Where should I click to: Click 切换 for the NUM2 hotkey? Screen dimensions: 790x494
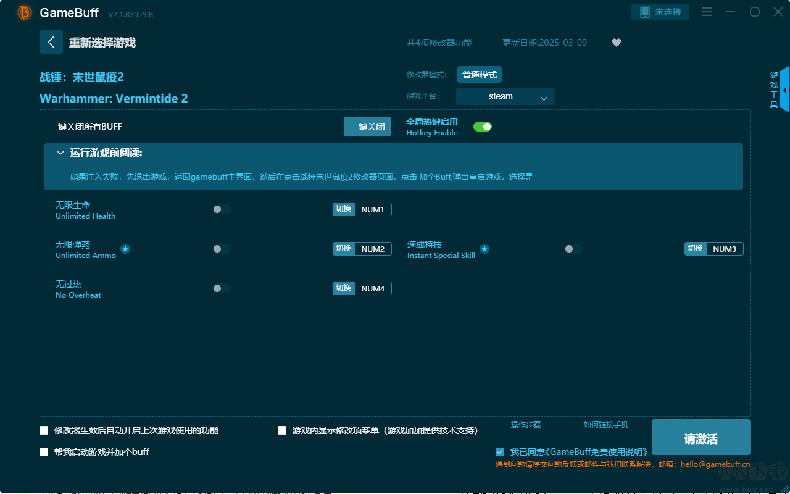click(x=344, y=249)
